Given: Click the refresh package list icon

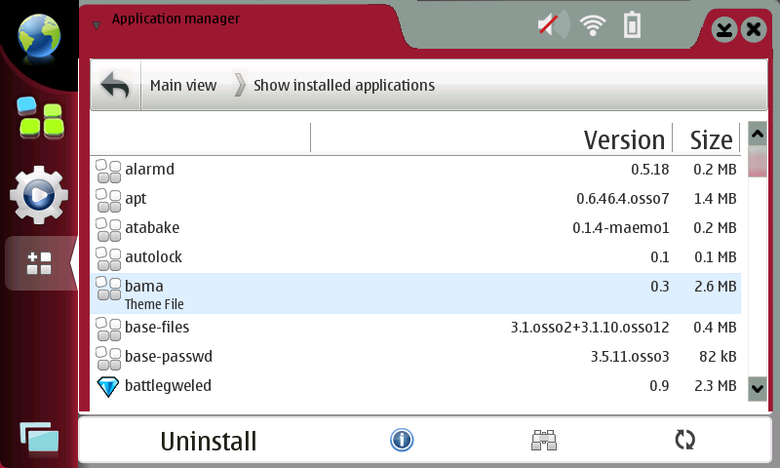Looking at the screenshot, I should [x=685, y=441].
